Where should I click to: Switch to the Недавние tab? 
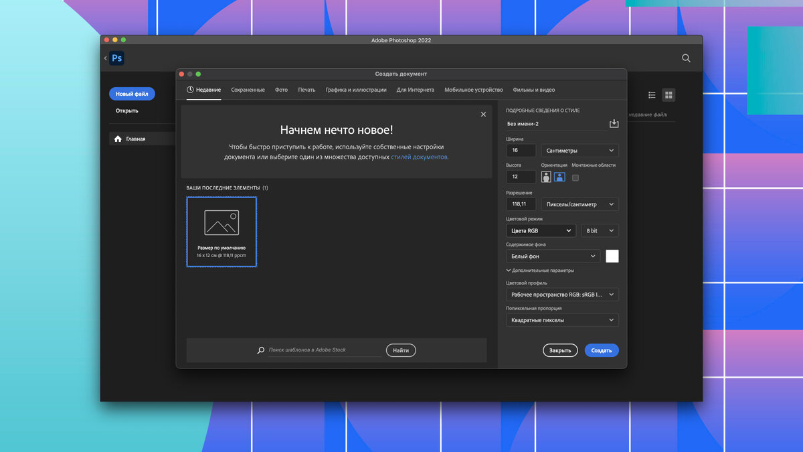[x=203, y=90]
